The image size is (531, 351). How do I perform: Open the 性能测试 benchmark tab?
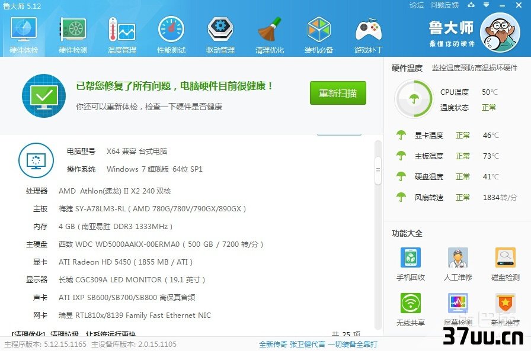(171, 35)
